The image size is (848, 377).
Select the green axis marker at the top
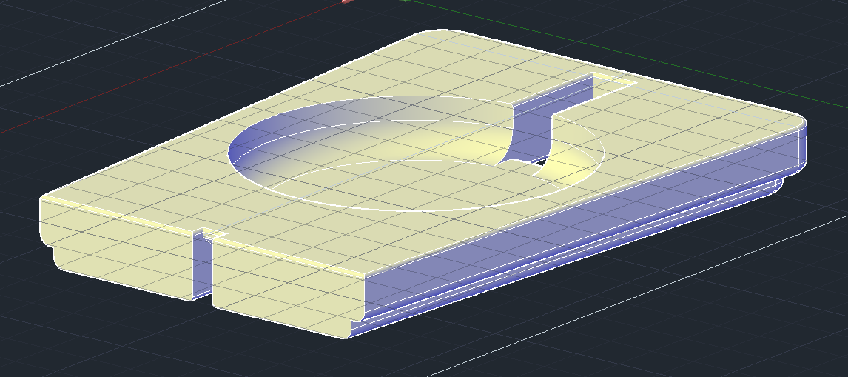click(404, 1)
